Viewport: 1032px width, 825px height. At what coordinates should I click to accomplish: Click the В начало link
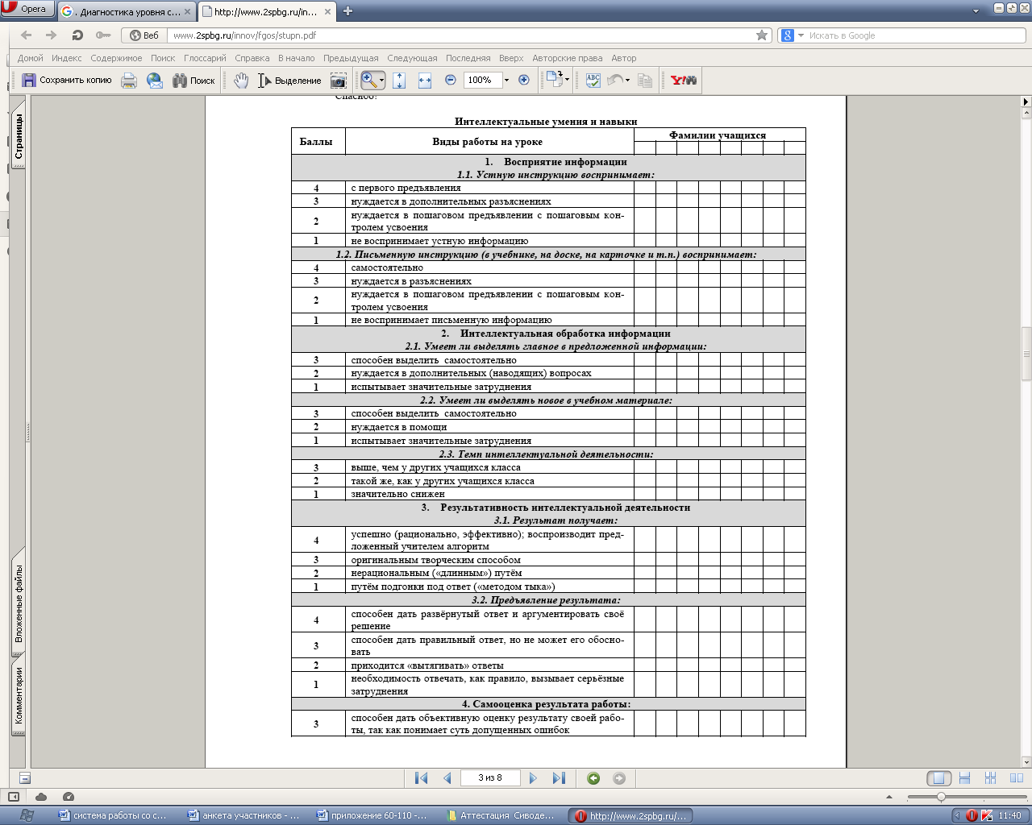297,58
